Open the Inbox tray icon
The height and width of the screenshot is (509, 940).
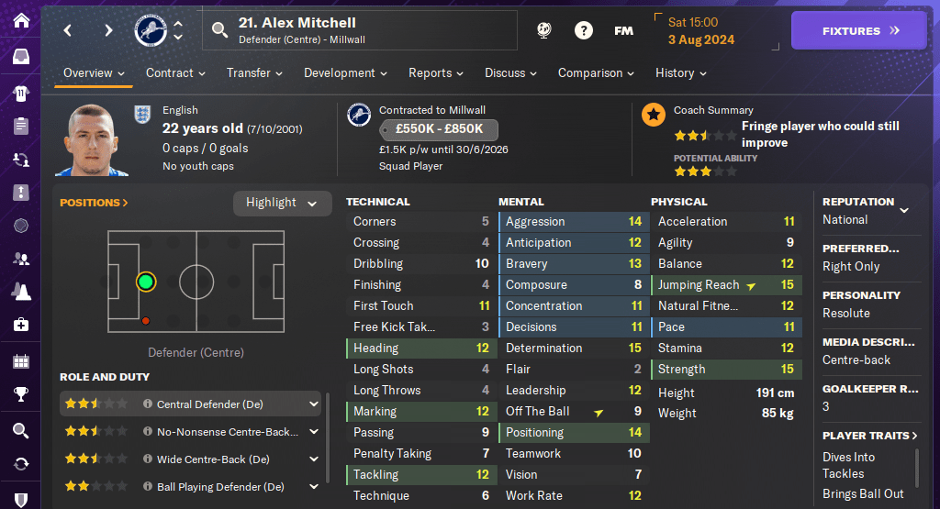(x=20, y=57)
